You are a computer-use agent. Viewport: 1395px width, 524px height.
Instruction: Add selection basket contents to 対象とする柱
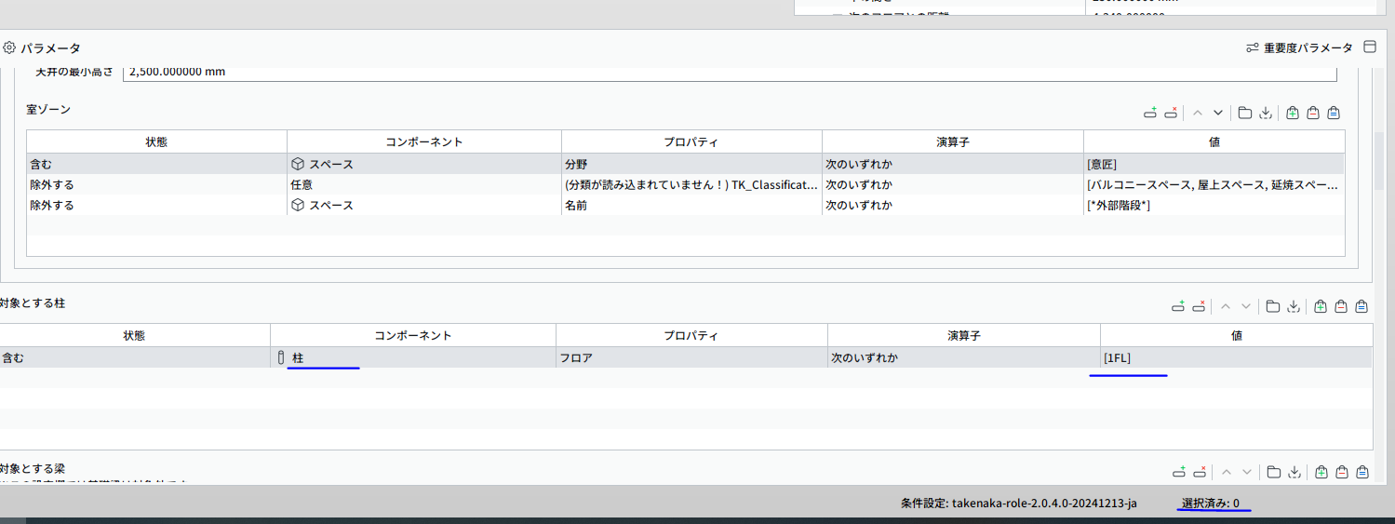(1321, 306)
